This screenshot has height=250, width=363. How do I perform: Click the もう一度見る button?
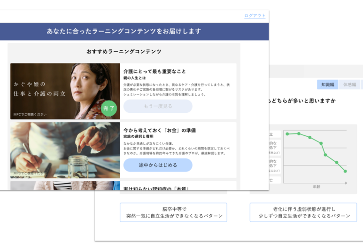(158, 106)
